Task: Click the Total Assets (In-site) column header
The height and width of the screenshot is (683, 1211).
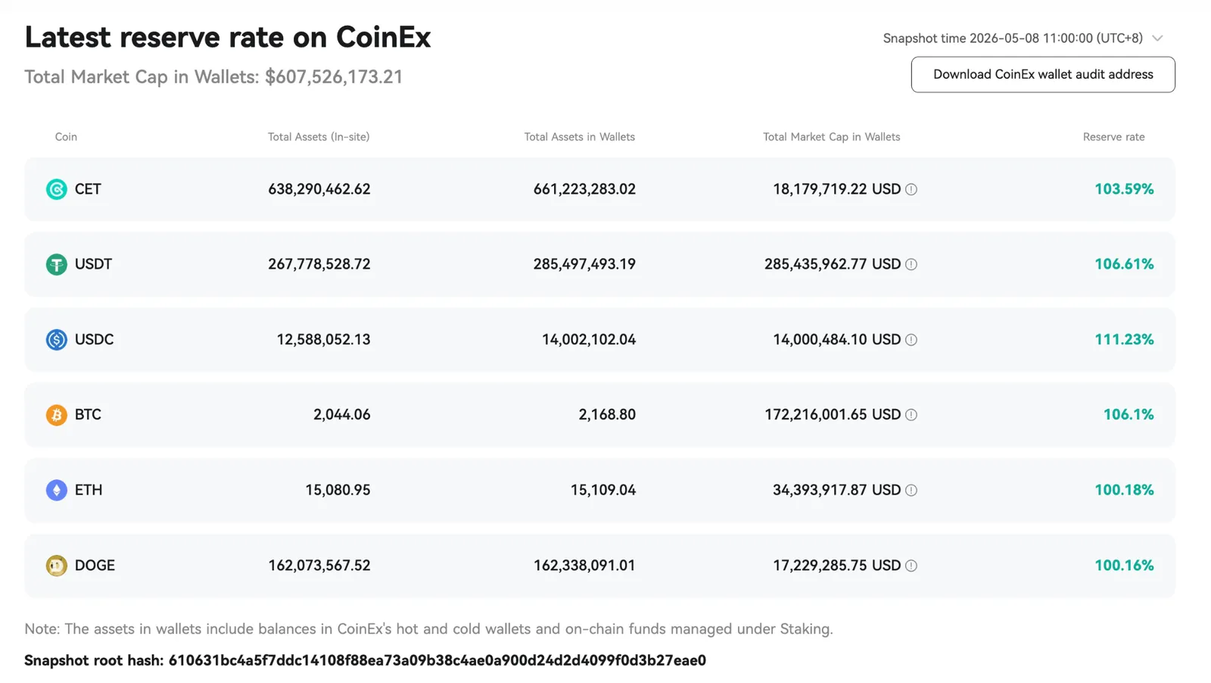Action: (x=319, y=137)
